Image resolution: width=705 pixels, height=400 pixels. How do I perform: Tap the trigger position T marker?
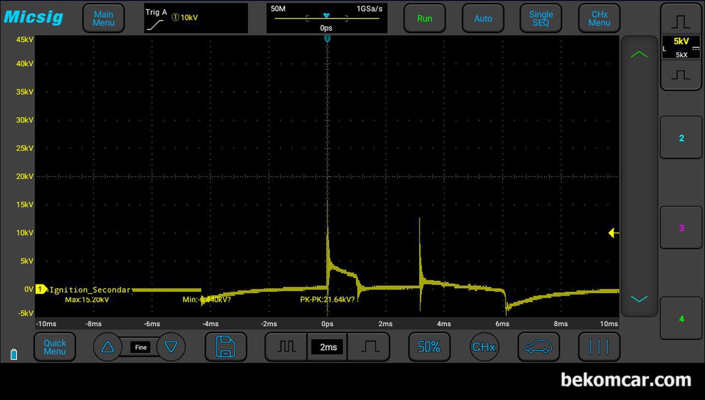click(327, 39)
